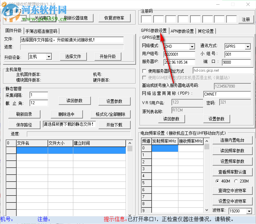This screenshot has width=256, height=224.
Task: Click 设置参数 in 静态管理
Action: pos(114,101)
